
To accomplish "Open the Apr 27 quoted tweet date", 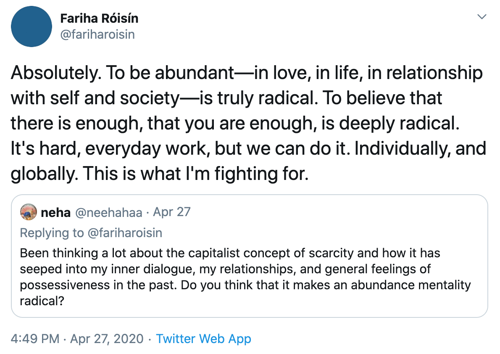I will pos(172,212).
